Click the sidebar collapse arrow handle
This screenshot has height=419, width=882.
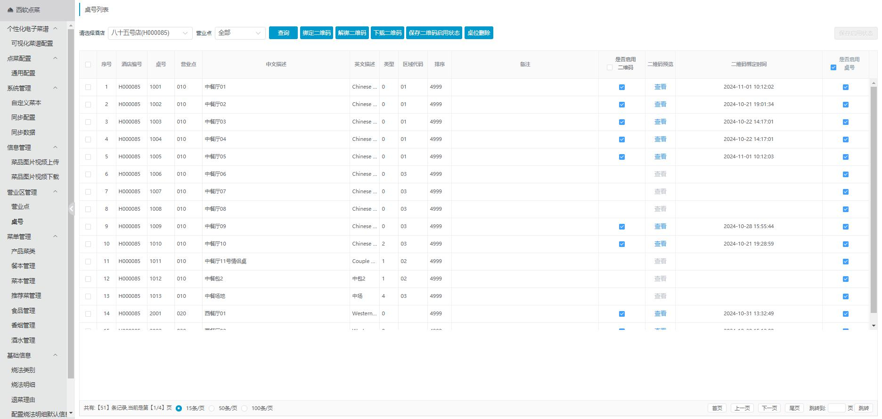point(71,209)
